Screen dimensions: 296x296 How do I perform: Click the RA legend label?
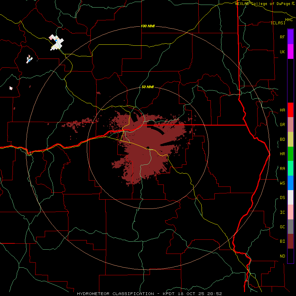[282, 169]
